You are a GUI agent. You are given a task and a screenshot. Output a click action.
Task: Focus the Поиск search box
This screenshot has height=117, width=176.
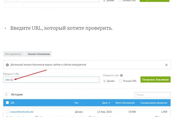pyautogui.click(x=152, y=95)
